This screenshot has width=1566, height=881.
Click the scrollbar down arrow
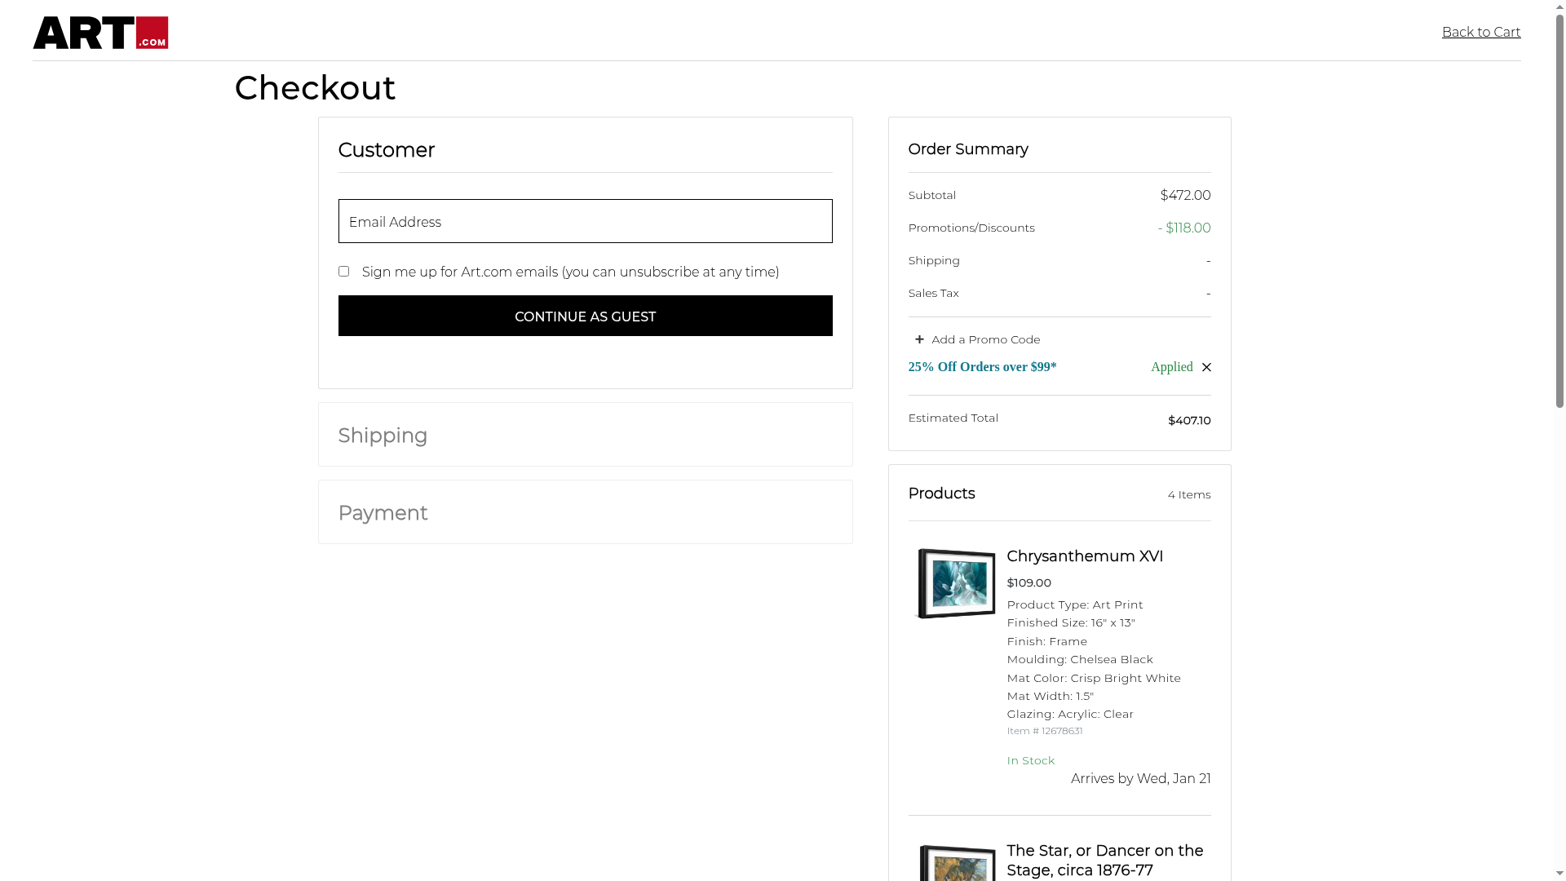click(x=1559, y=874)
